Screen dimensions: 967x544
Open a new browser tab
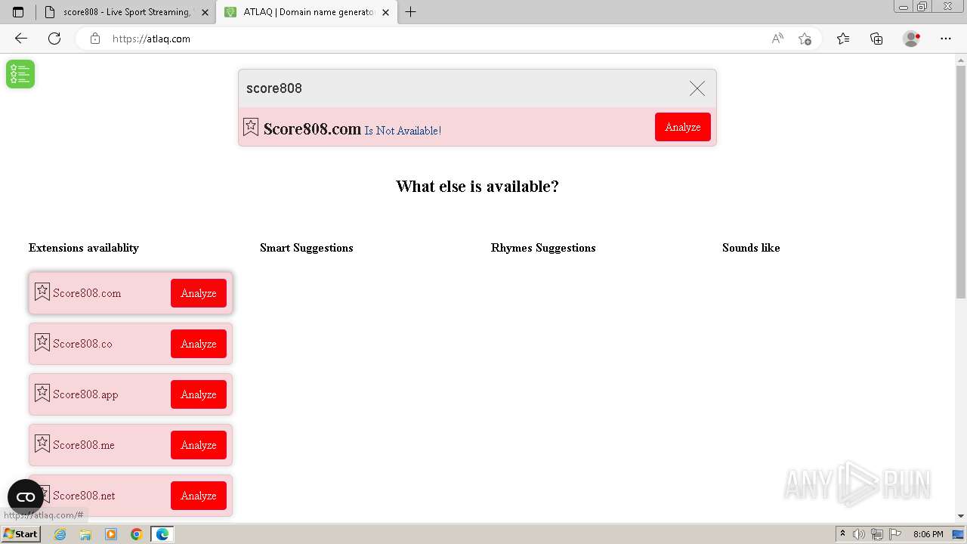click(x=411, y=12)
